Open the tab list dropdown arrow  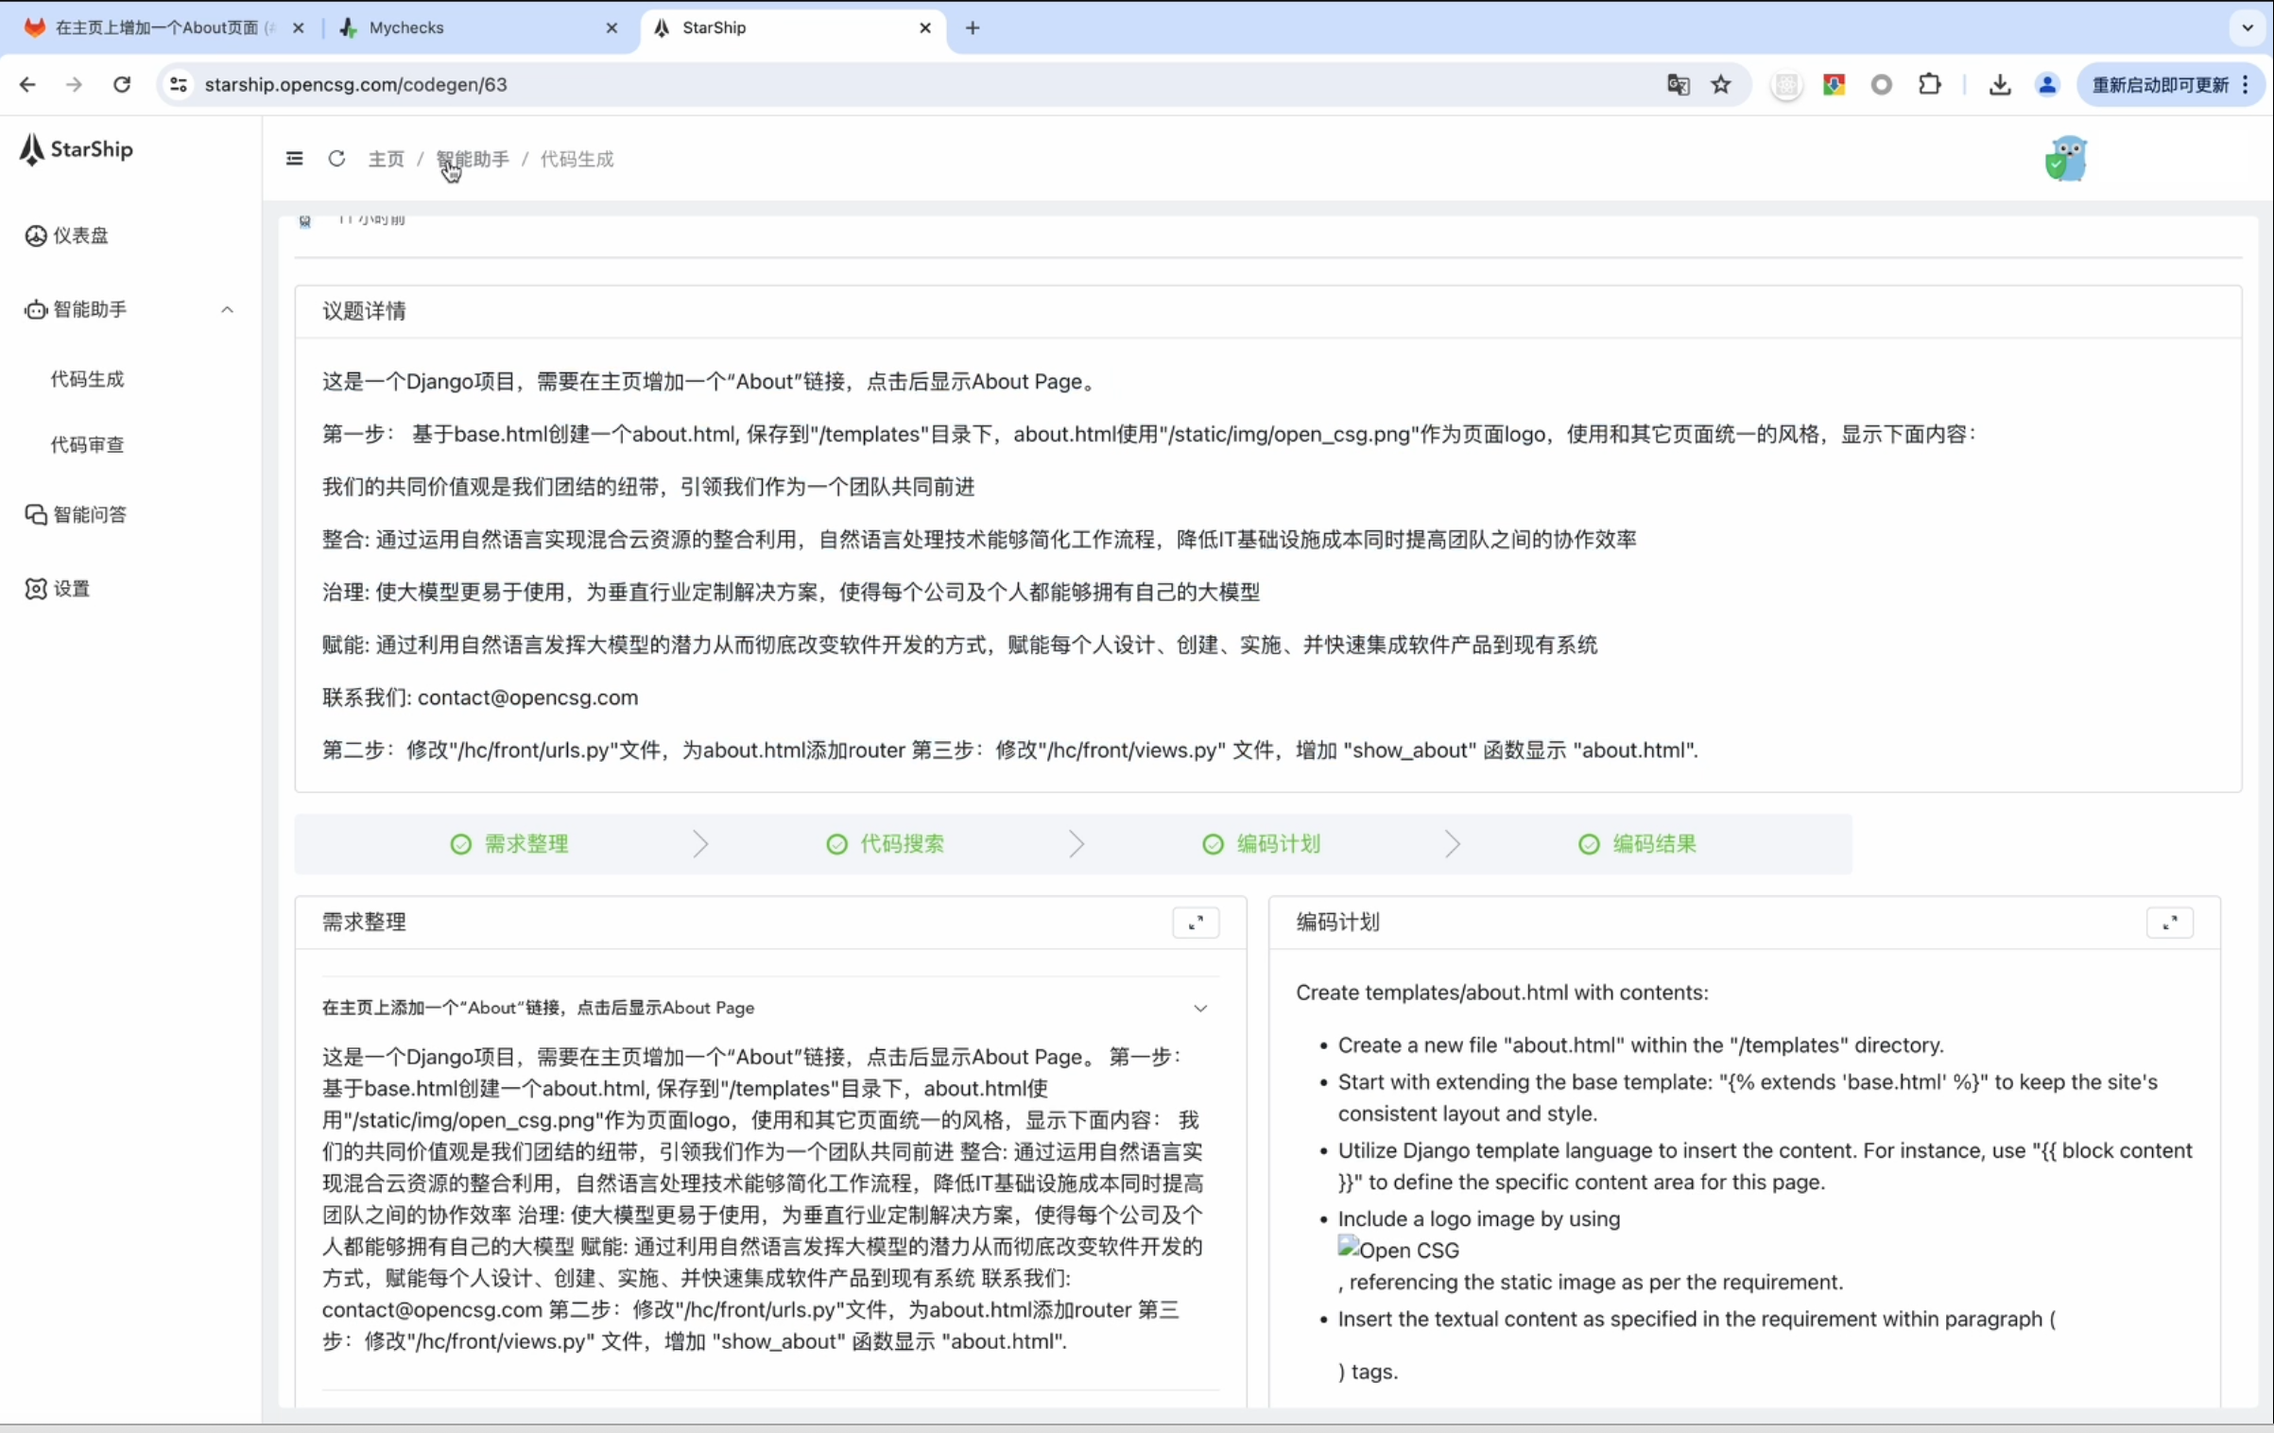[x=2248, y=27]
